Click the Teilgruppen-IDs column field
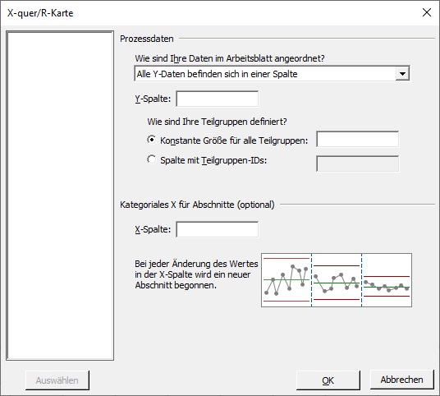Viewport: 440px width, 396px height. point(358,163)
